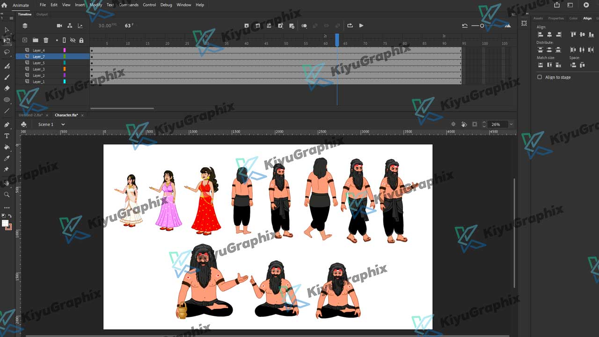Image resolution: width=599 pixels, height=337 pixels.
Task: Switch to the Properties panel tab
Action: point(556,18)
